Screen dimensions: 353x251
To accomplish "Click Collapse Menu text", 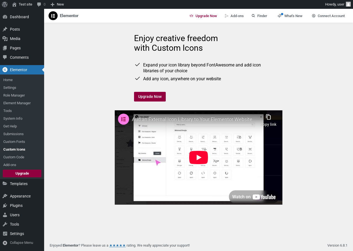I will [22, 243].
